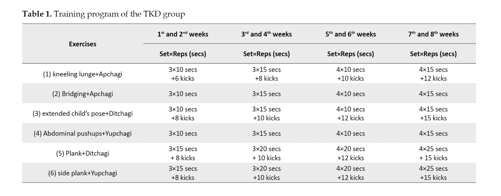Click the 1st and 2nd weeks header

183,34
